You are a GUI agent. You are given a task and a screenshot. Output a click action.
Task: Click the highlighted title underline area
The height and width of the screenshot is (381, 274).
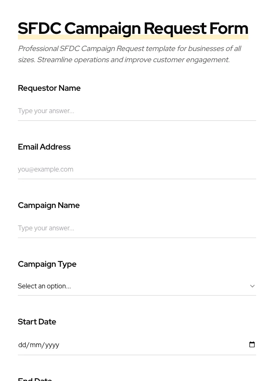[x=133, y=37]
